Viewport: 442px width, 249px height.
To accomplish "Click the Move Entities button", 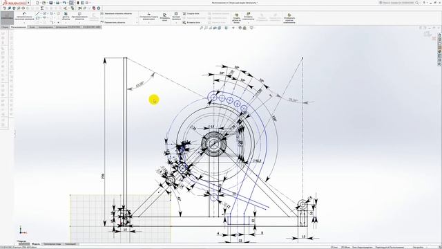I will click(x=113, y=22).
